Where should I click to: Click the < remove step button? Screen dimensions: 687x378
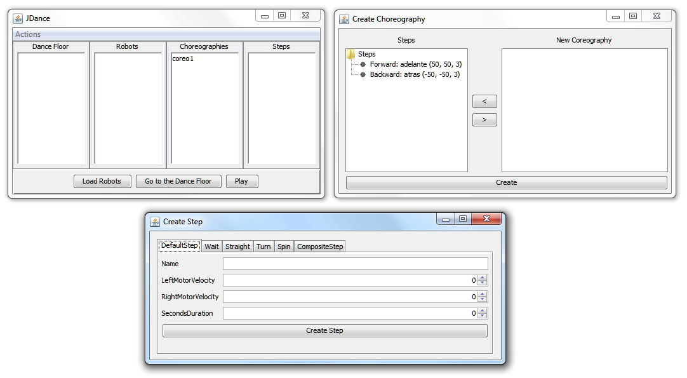click(x=484, y=101)
